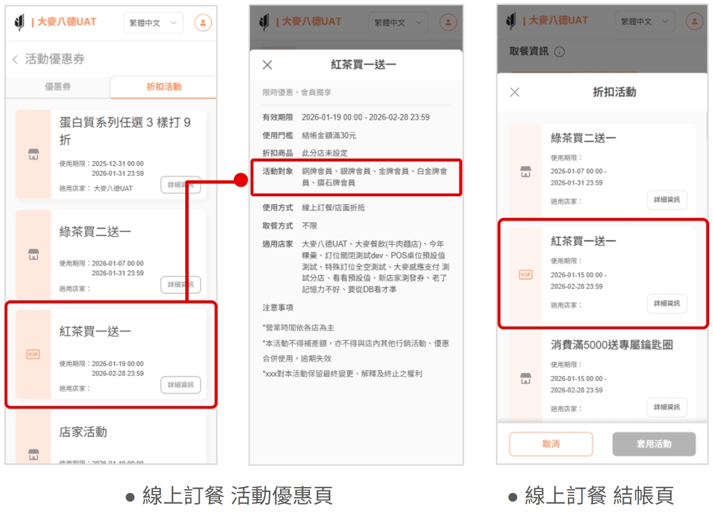Click the info icon beside 取餐資訊

point(559,52)
